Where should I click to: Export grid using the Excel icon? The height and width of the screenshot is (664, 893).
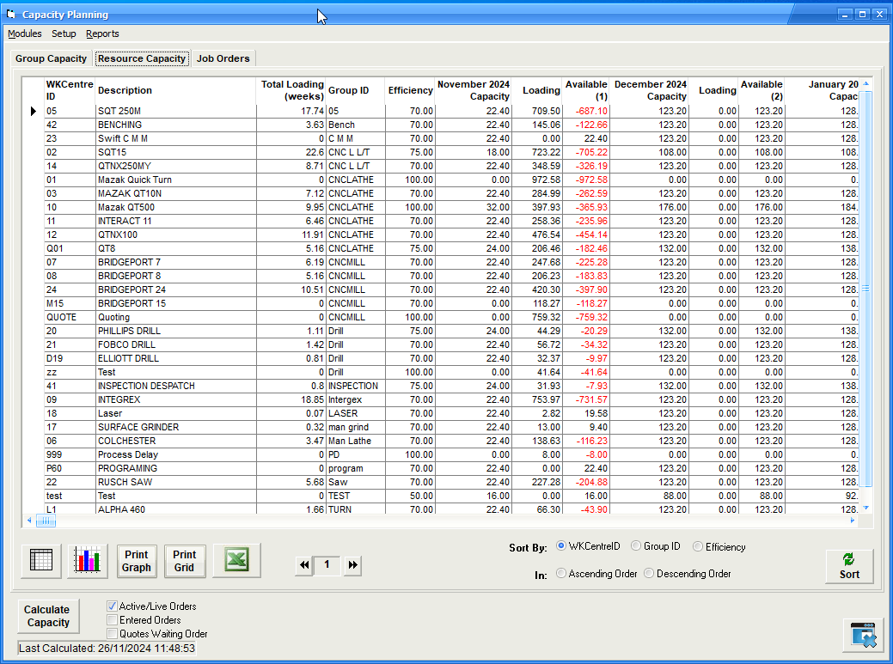coord(236,561)
